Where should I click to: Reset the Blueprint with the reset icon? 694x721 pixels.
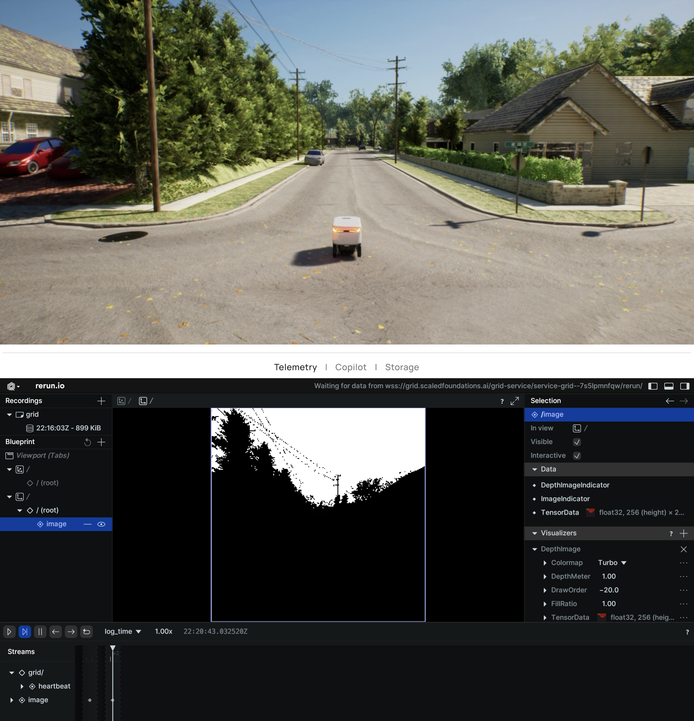88,442
